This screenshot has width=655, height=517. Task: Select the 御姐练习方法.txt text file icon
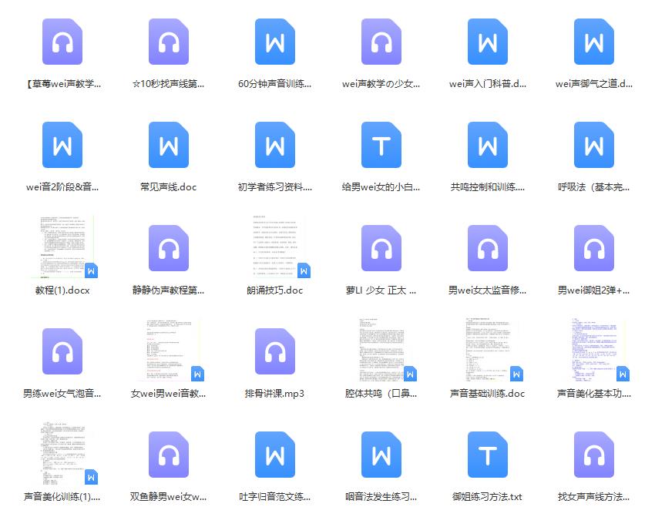487,455
